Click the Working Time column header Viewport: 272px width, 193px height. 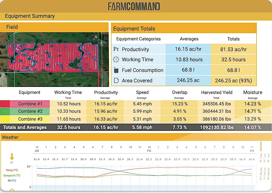pos(68,93)
